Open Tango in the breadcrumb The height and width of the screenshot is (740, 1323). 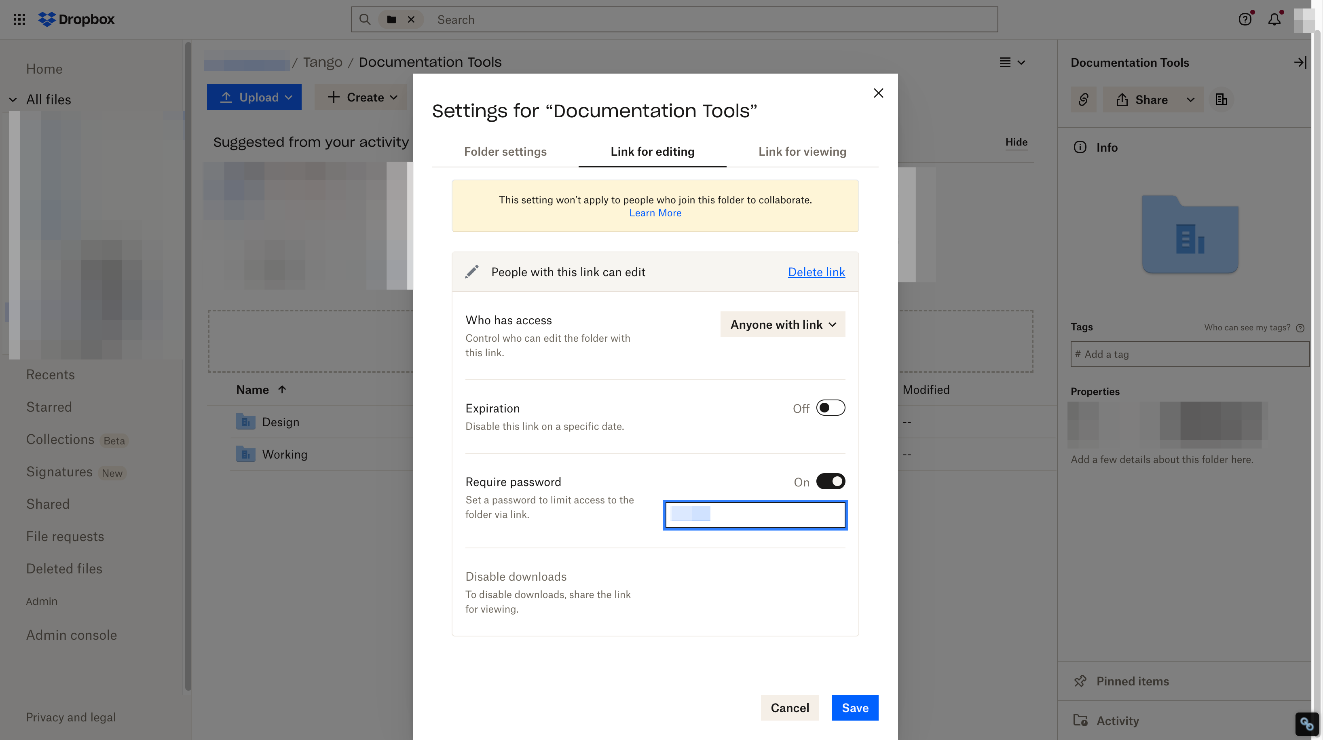(322, 62)
